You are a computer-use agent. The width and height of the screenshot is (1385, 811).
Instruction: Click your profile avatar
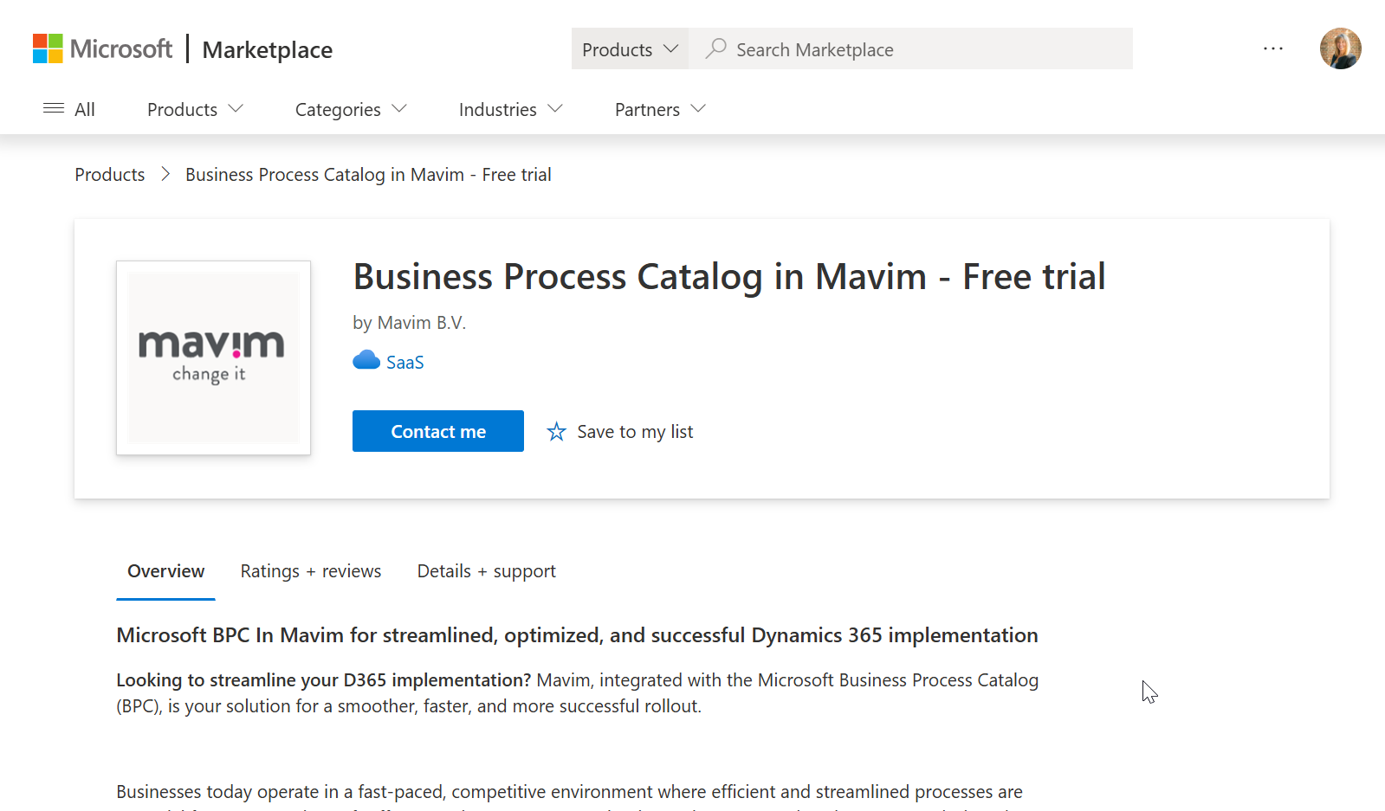pos(1339,48)
